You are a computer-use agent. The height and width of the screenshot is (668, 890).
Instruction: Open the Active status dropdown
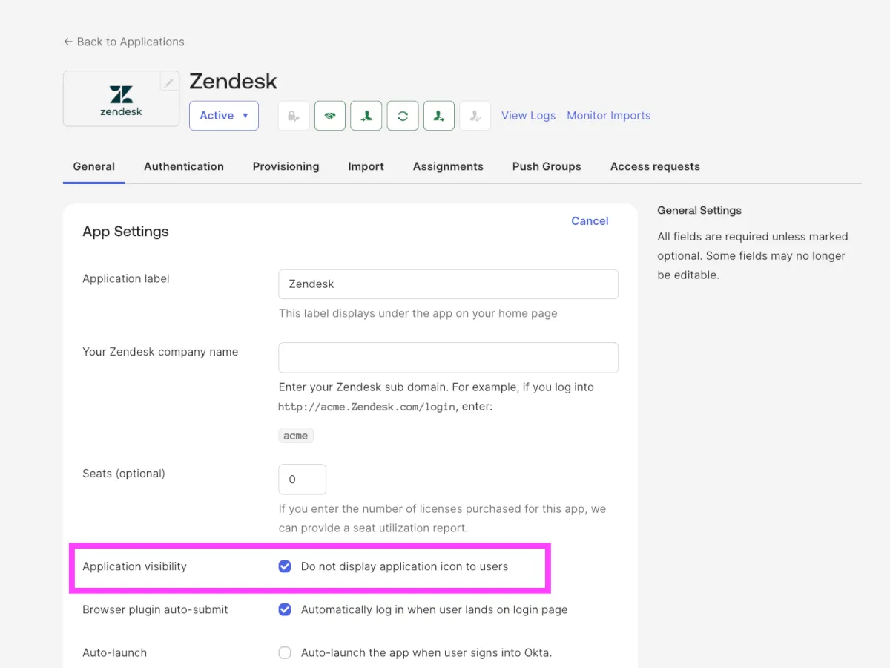pos(224,116)
